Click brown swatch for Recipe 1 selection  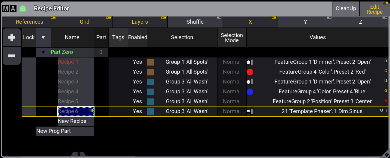click(x=151, y=62)
